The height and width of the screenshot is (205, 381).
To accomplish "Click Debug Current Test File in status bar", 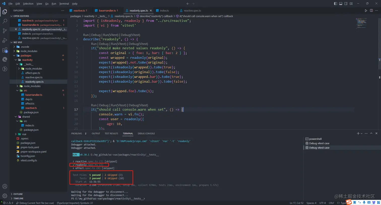I will [x=35, y=203].
